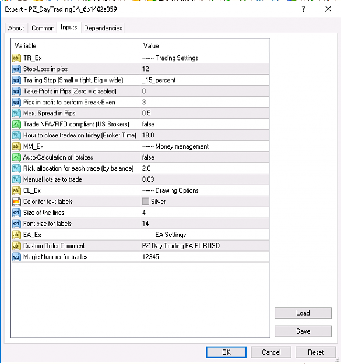Edit the Manual lotsize value 0.03

(x=205, y=179)
